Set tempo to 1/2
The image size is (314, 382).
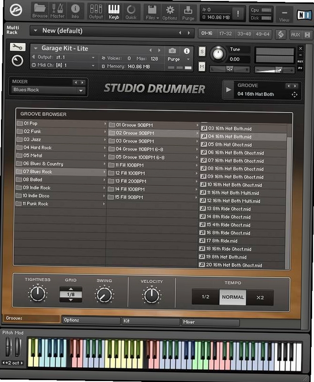tap(206, 297)
